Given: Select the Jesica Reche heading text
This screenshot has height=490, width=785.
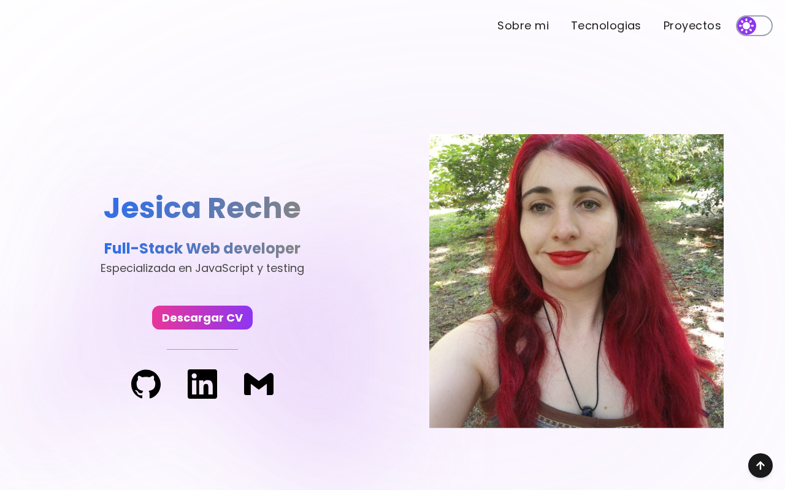Looking at the screenshot, I should click(202, 208).
